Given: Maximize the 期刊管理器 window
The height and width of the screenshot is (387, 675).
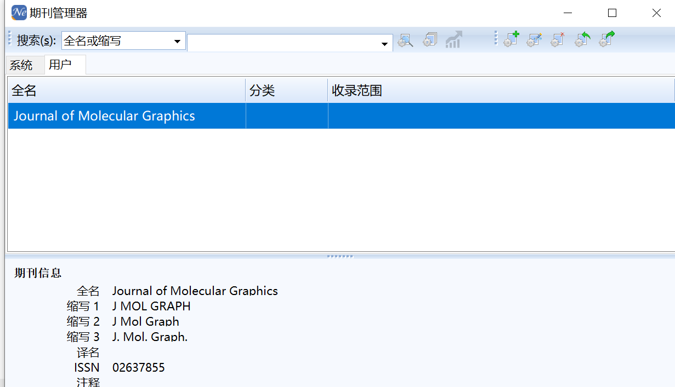Looking at the screenshot, I should point(612,13).
